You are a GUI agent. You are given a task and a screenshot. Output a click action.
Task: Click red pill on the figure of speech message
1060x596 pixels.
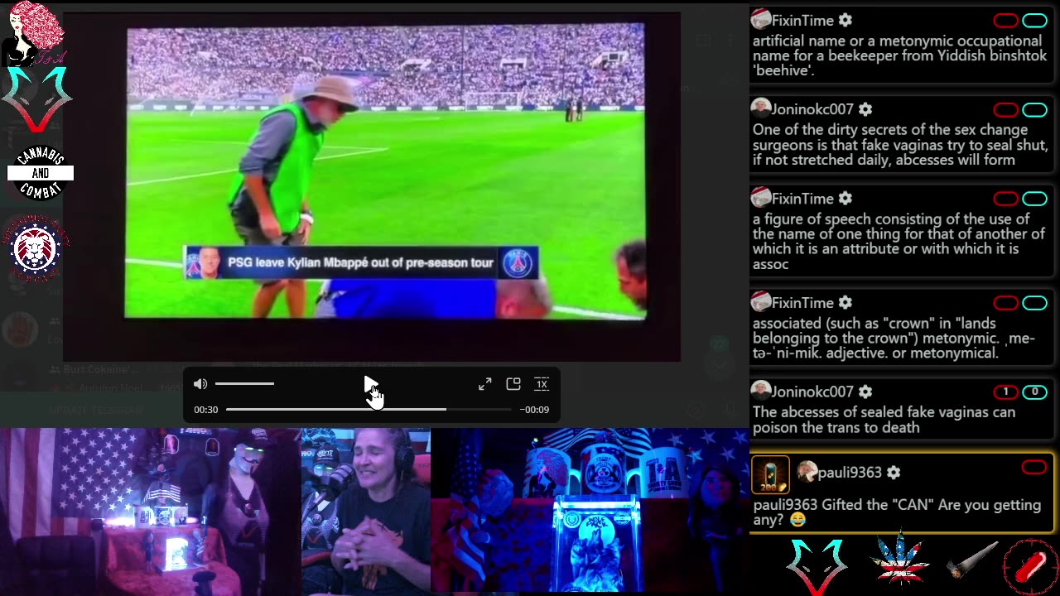pos(1005,199)
